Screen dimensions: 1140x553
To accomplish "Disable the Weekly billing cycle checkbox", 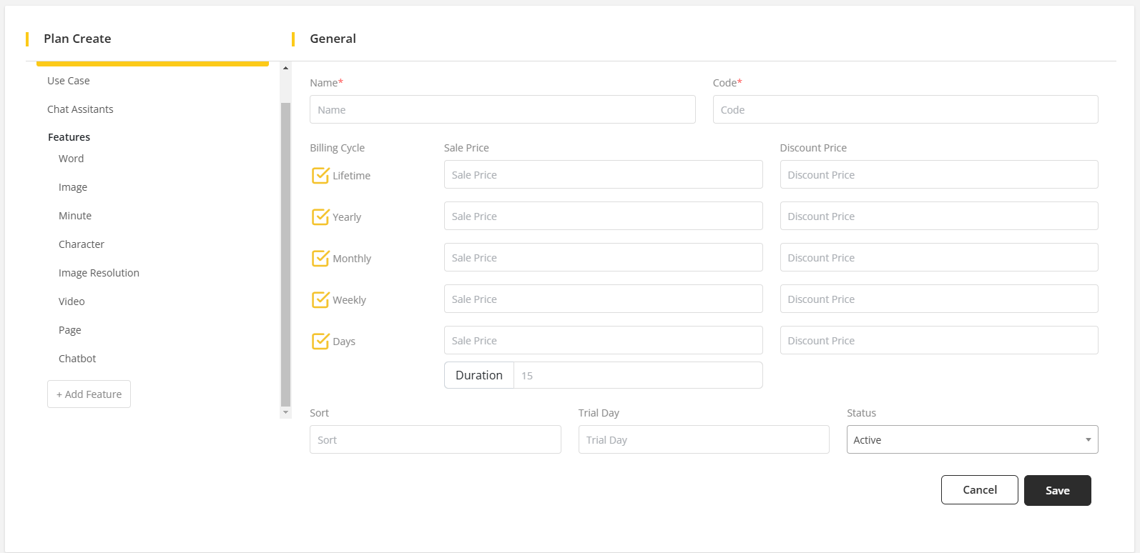I will coord(320,300).
